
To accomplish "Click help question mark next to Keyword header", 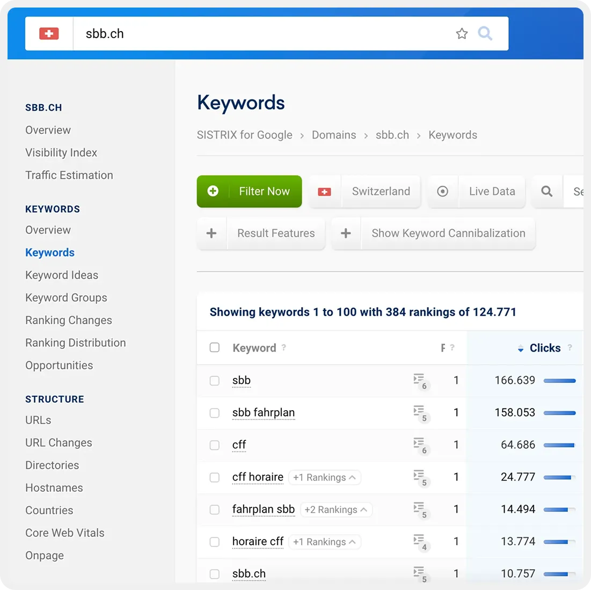I will [x=284, y=347].
